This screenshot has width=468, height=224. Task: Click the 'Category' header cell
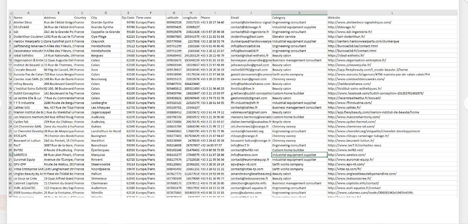click(x=299, y=18)
